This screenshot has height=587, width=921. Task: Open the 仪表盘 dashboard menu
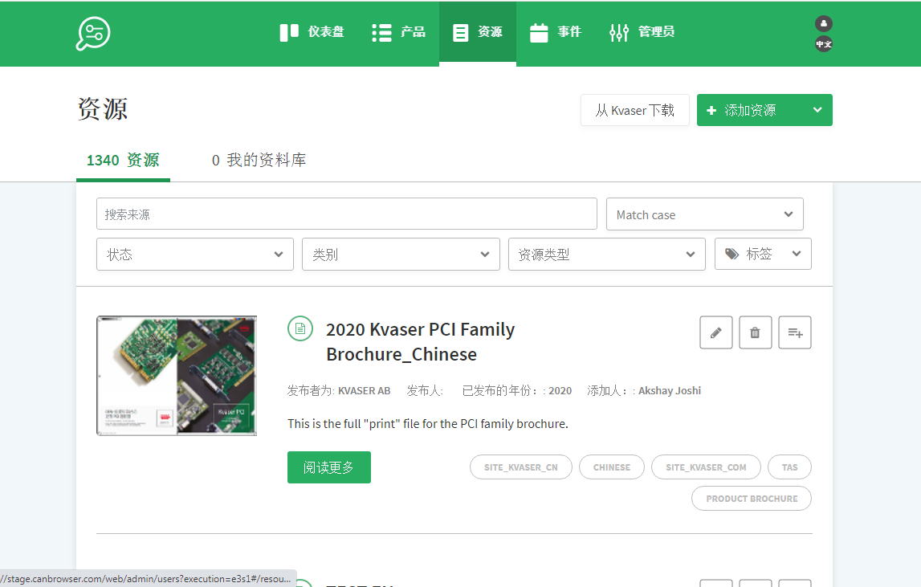click(312, 32)
